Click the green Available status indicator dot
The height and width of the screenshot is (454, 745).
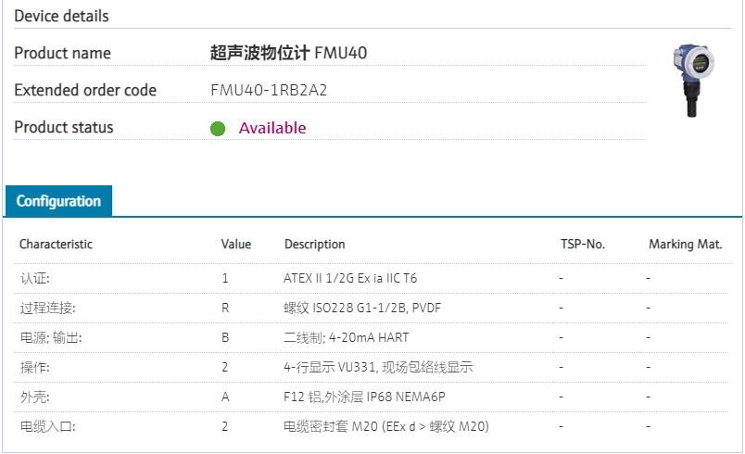[218, 129]
